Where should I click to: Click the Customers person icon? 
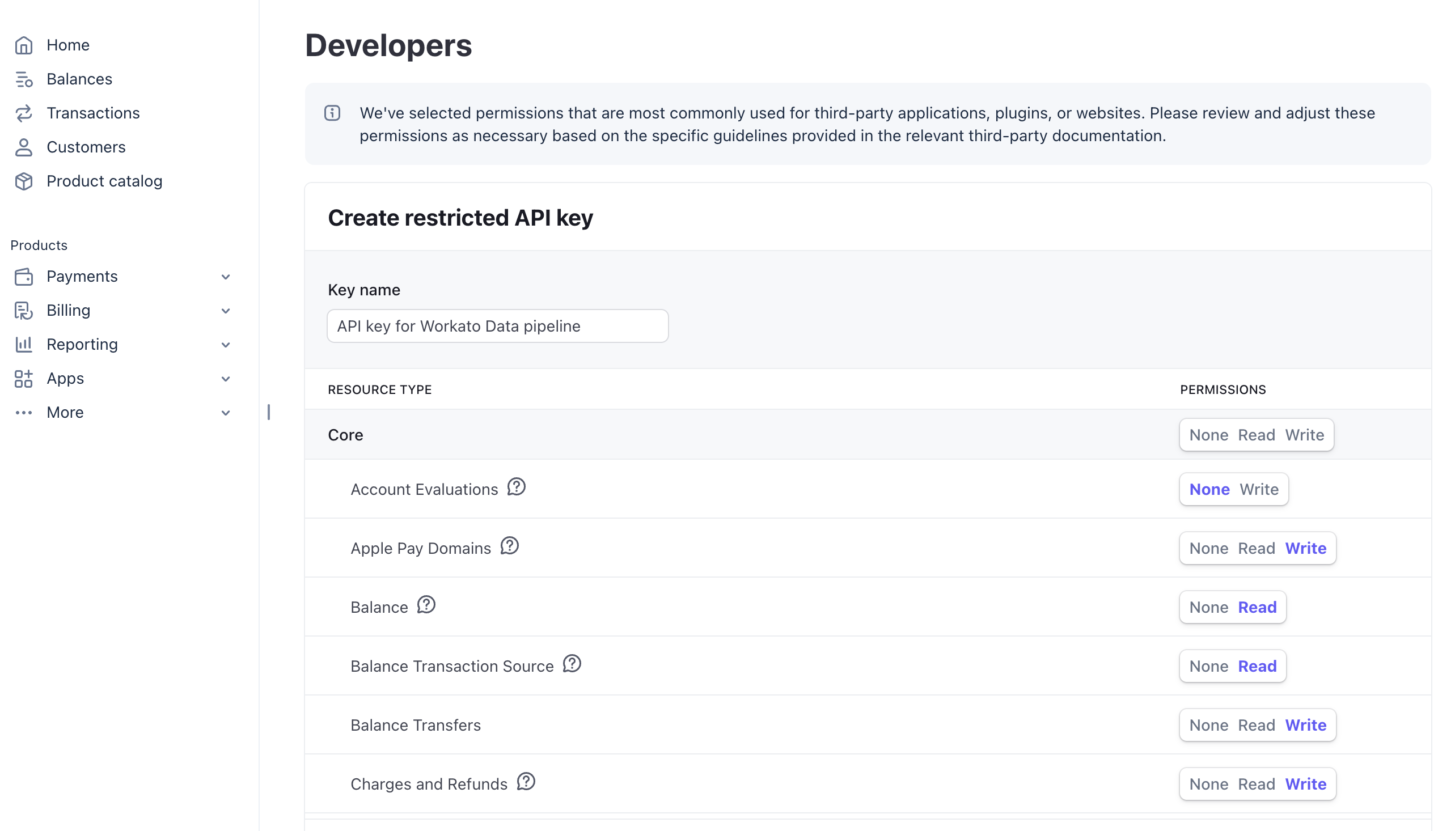(x=23, y=147)
